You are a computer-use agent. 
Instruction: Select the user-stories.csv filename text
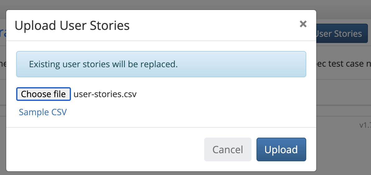click(105, 94)
